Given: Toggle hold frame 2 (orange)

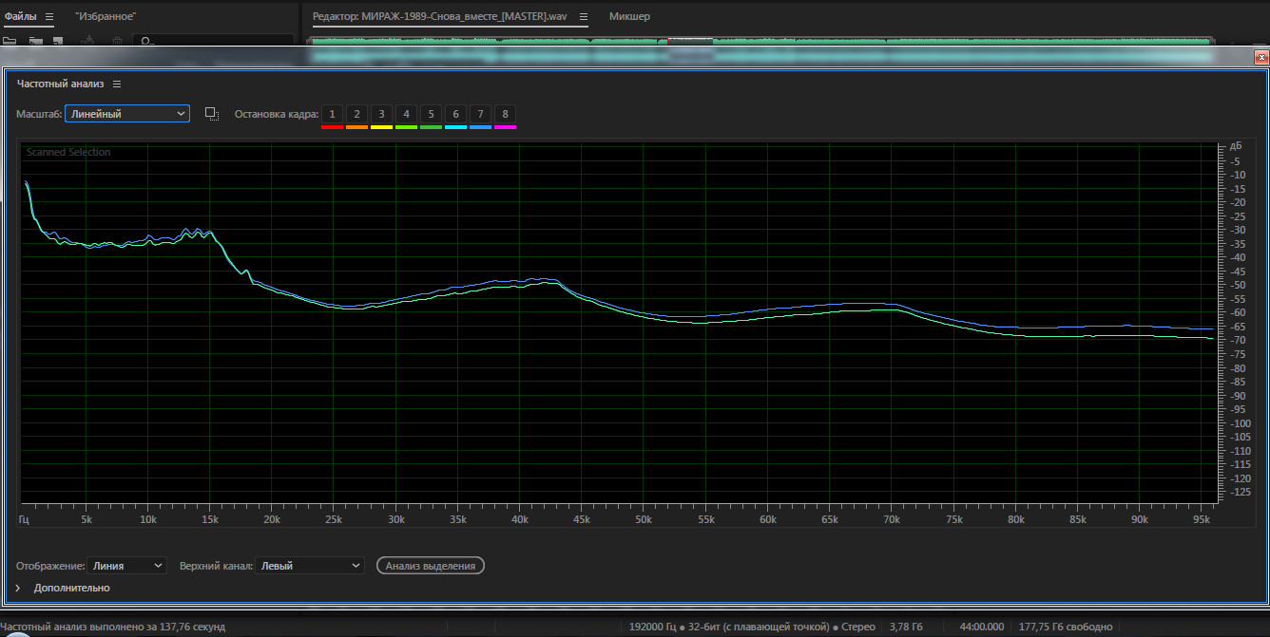Looking at the screenshot, I should (356, 115).
